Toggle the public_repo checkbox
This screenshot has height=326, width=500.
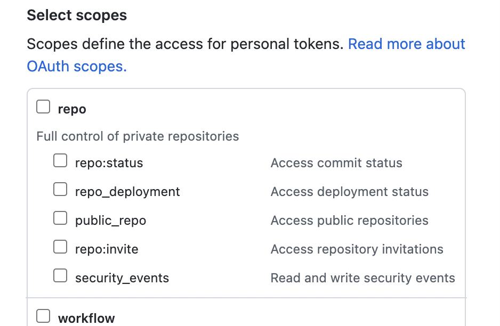pyautogui.click(x=60, y=218)
